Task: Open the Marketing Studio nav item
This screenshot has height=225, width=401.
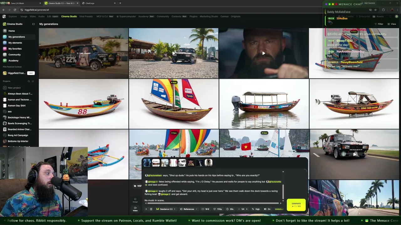Action: [x=209, y=16]
